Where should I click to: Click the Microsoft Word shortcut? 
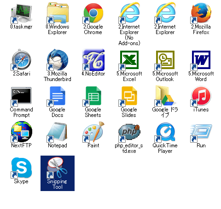201,60
